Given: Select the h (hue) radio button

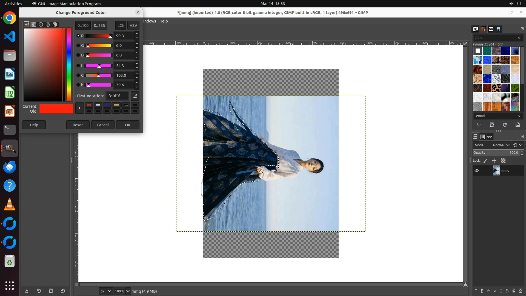Looking at the screenshot, I should tap(78, 85).
